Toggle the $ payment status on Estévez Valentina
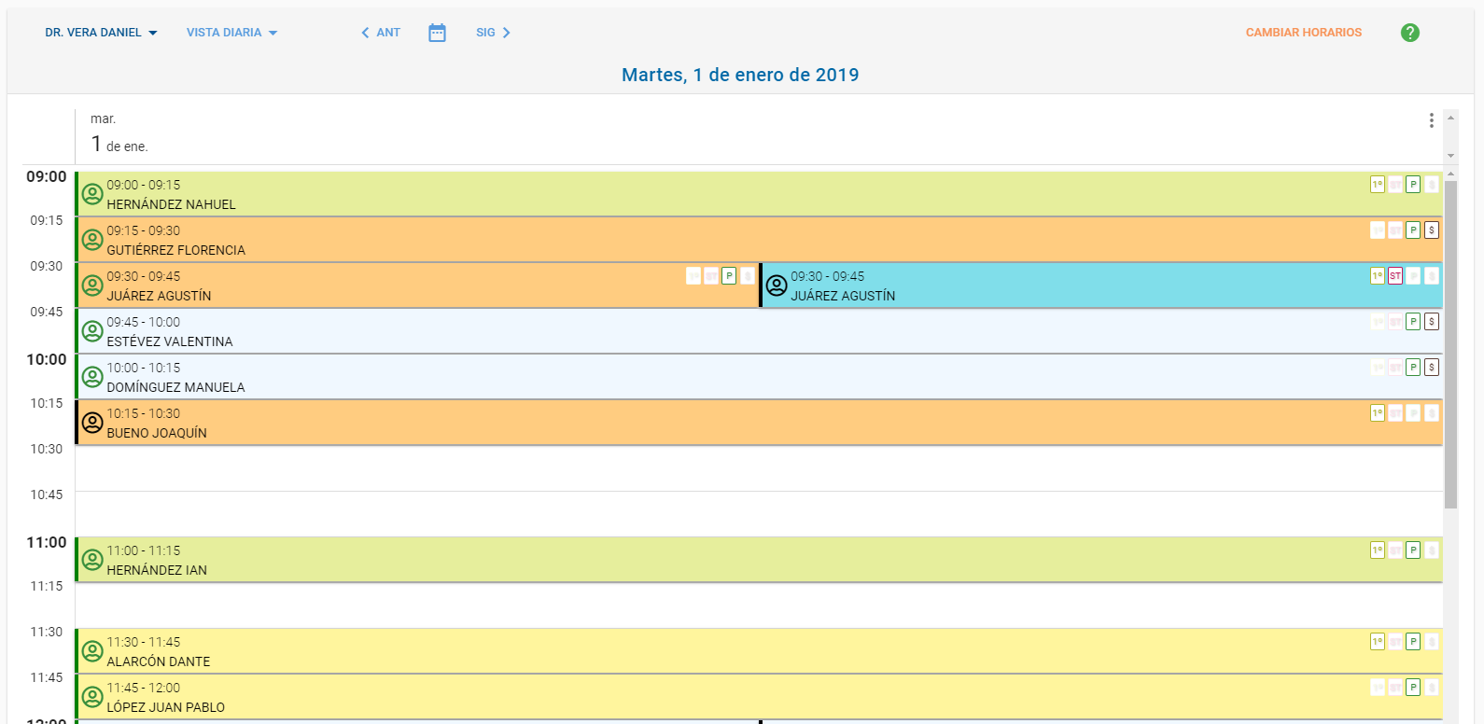1484x724 pixels. (1431, 322)
